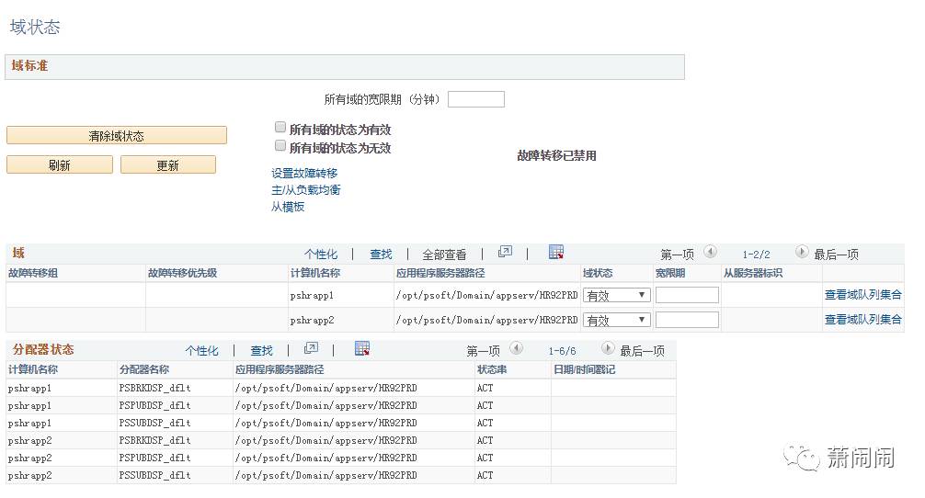Download 分配器状态 grid to spreadsheet icon
Image resolution: width=925 pixels, height=498 pixels.
pos(362,348)
